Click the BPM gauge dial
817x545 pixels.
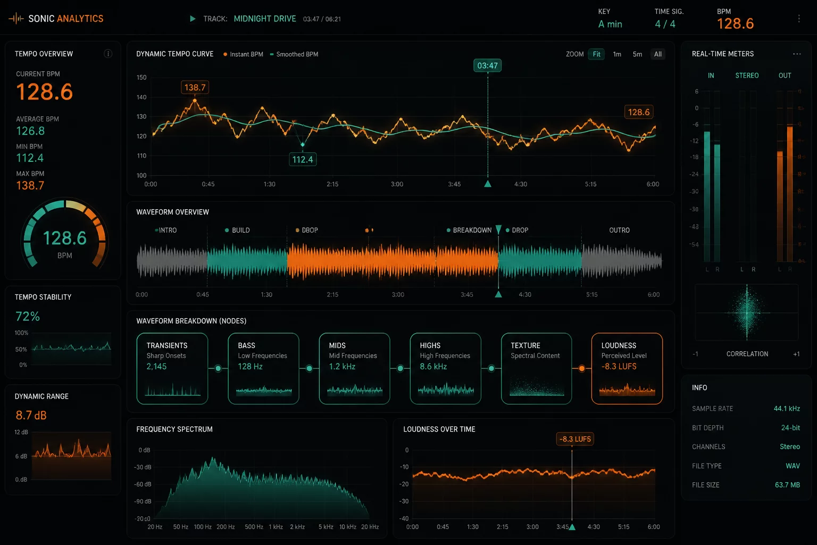64,234
